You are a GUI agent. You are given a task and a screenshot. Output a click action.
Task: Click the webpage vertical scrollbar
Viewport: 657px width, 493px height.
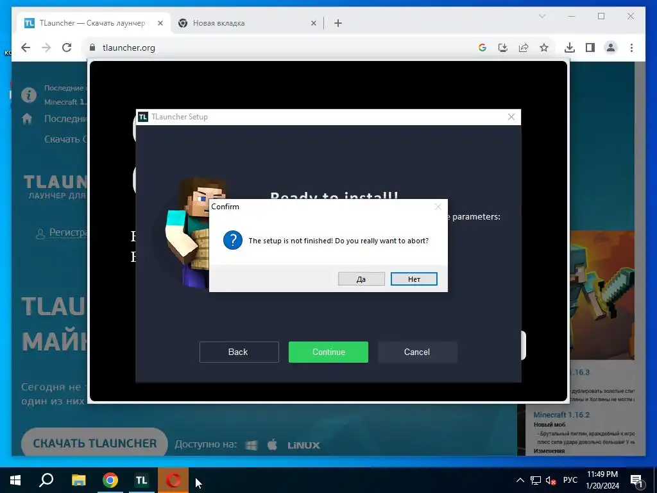[x=640, y=258]
